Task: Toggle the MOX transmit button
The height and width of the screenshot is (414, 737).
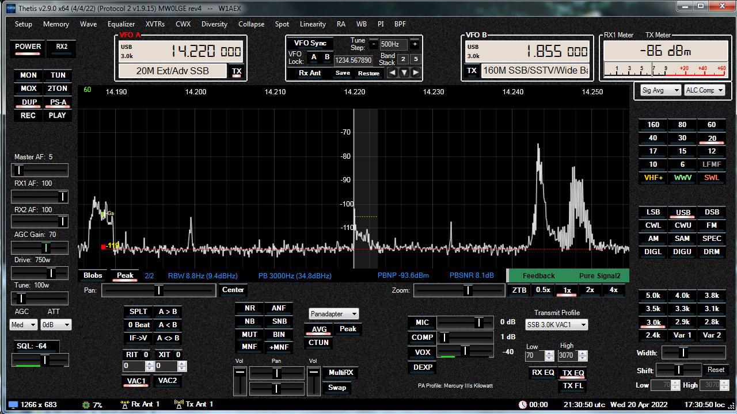Action: [28, 89]
